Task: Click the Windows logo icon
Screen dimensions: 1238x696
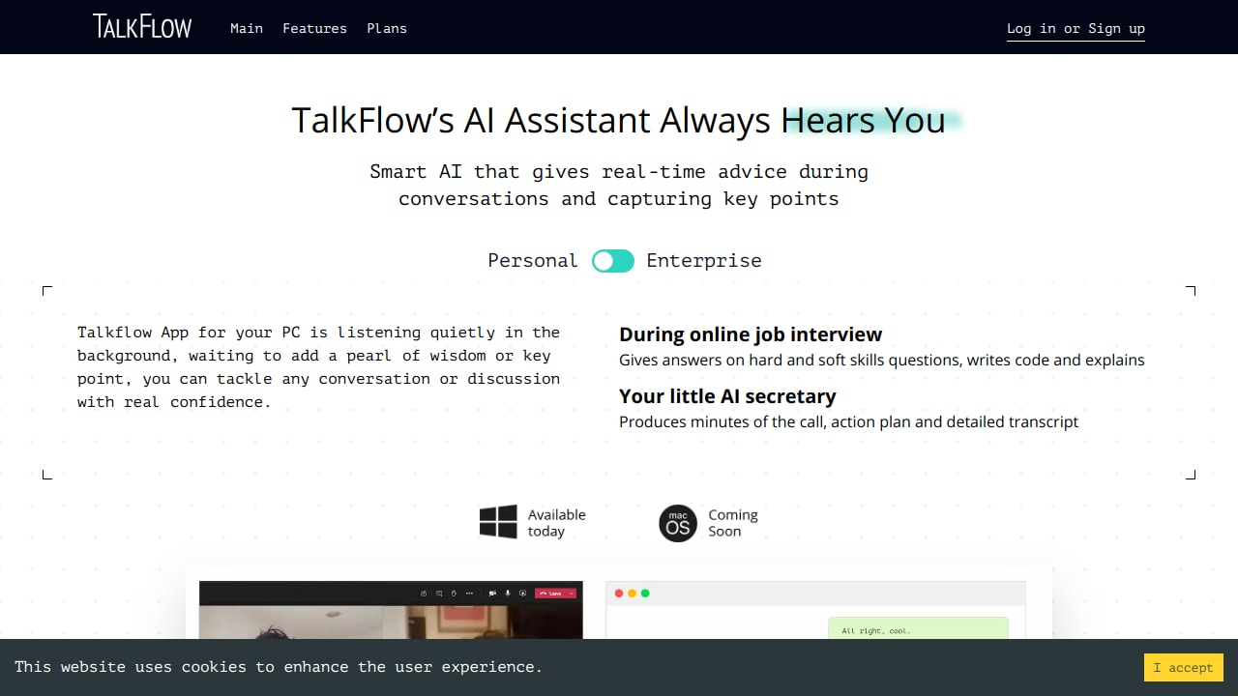Action: (498, 523)
